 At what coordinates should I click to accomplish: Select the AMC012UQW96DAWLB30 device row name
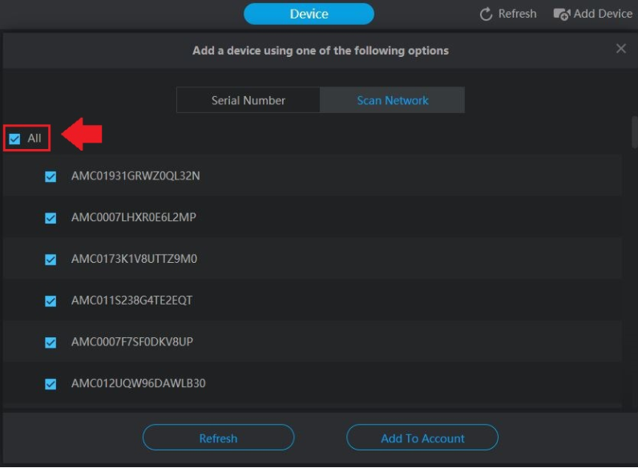tap(138, 383)
